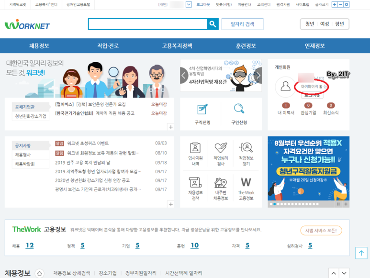Click 훈련 count 10
The width and height of the screenshot is (370, 278).
[195, 245]
